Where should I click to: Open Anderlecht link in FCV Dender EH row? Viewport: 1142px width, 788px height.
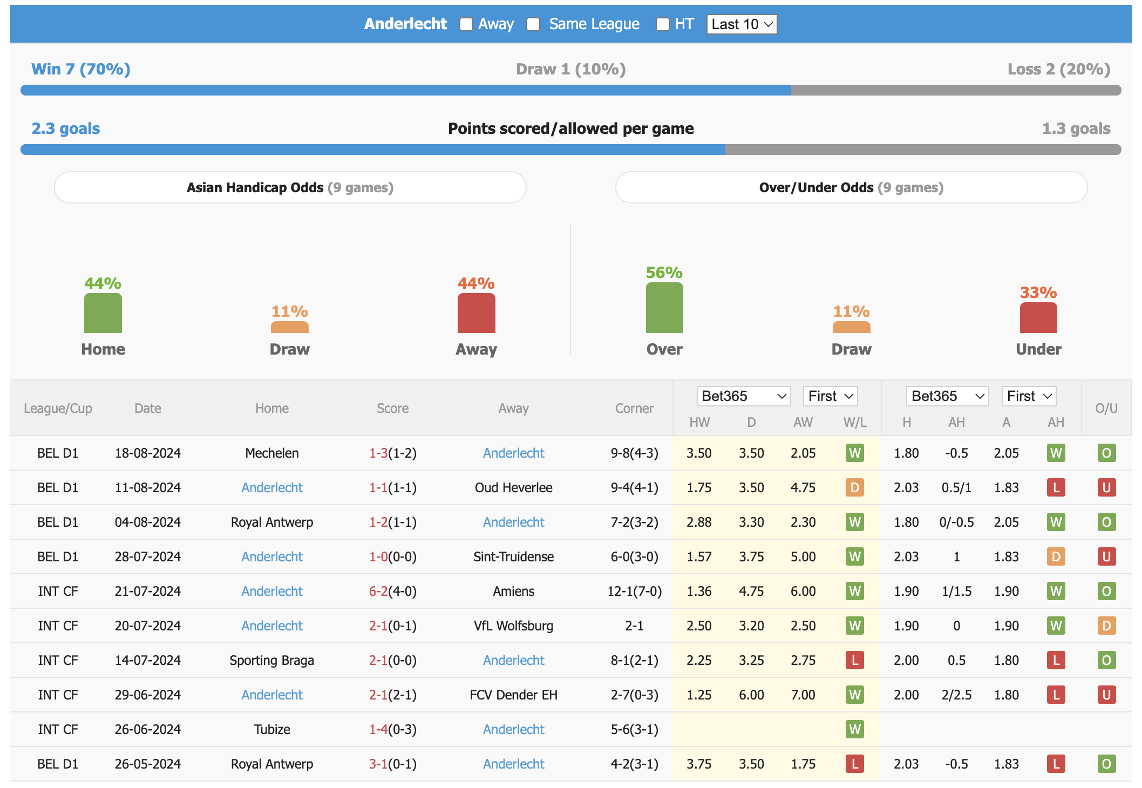[272, 695]
